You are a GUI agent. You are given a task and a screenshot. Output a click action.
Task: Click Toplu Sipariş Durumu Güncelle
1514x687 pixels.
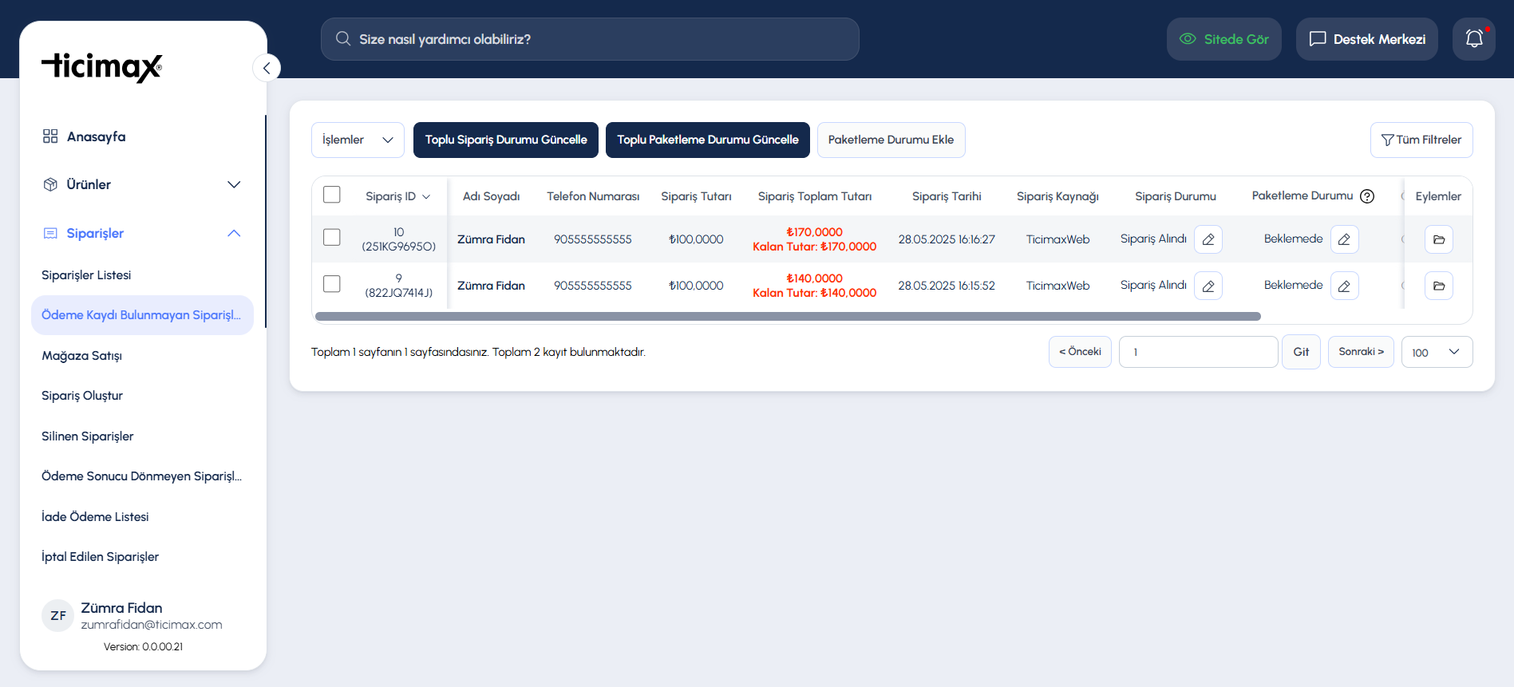click(506, 140)
